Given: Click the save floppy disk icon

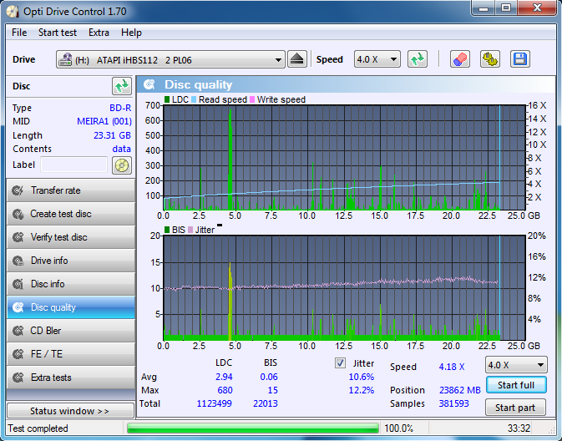Looking at the screenshot, I should click(x=519, y=59).
